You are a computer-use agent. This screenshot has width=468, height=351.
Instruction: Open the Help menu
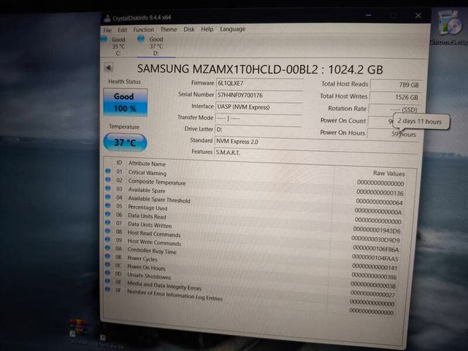[207, 29]
